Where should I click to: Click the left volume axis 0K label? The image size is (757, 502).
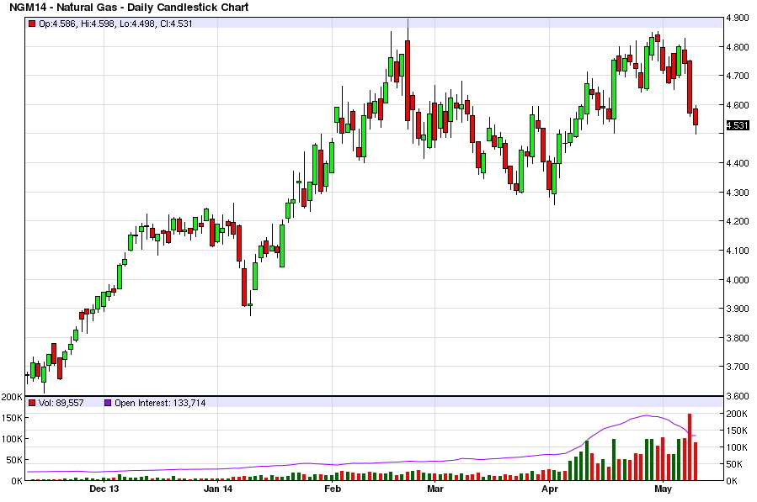pos(16,481)
